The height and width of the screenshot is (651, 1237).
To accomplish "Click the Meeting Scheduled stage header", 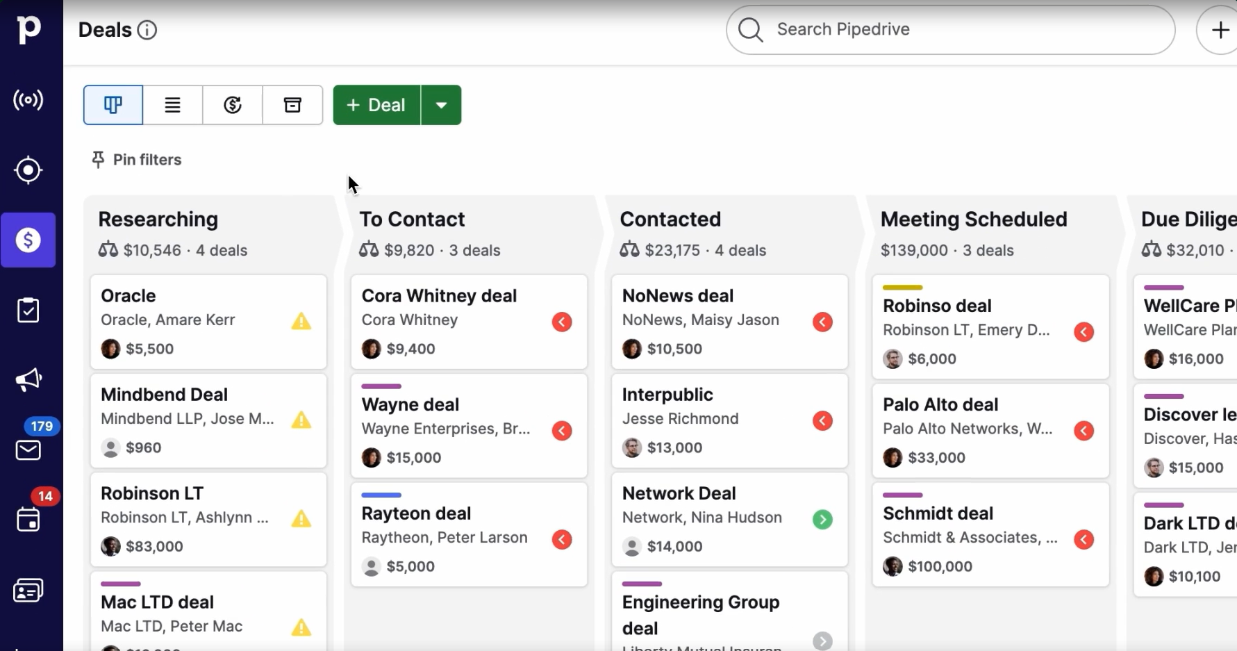I will [974, 220].
